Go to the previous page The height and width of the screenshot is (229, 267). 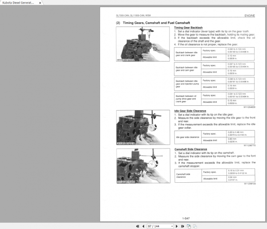pos(143,226)
